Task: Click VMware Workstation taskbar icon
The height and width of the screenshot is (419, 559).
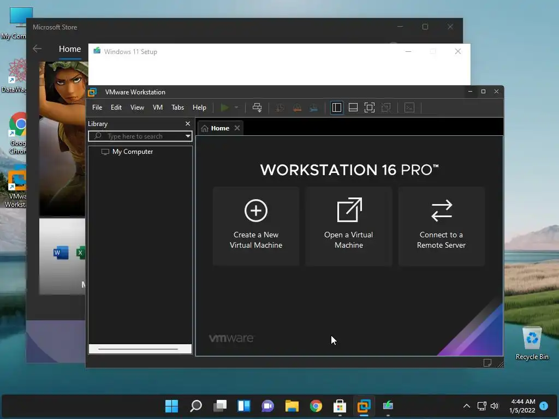Action: [x=364, y=406]
